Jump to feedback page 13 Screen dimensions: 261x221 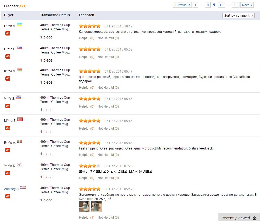(x=235, y=5)
